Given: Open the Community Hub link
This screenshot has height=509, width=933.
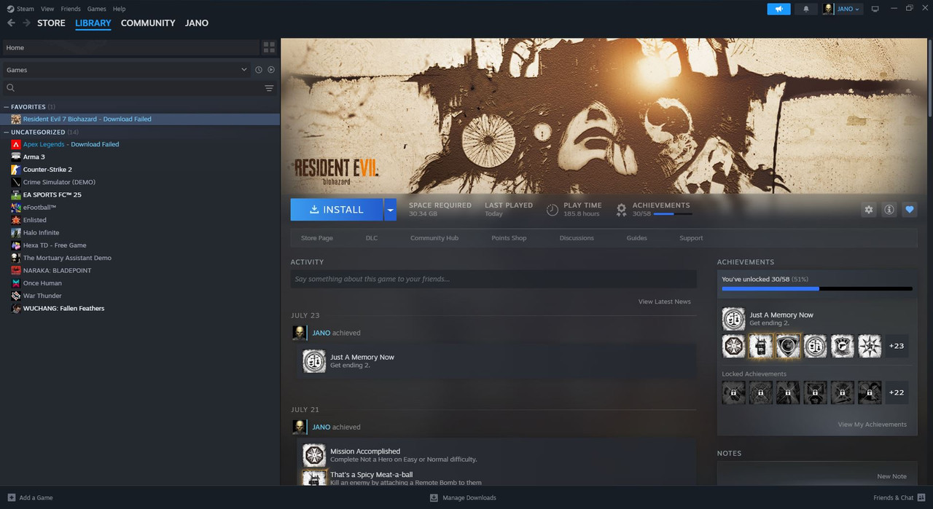Looking at the screenshot, I should [434, 238].
